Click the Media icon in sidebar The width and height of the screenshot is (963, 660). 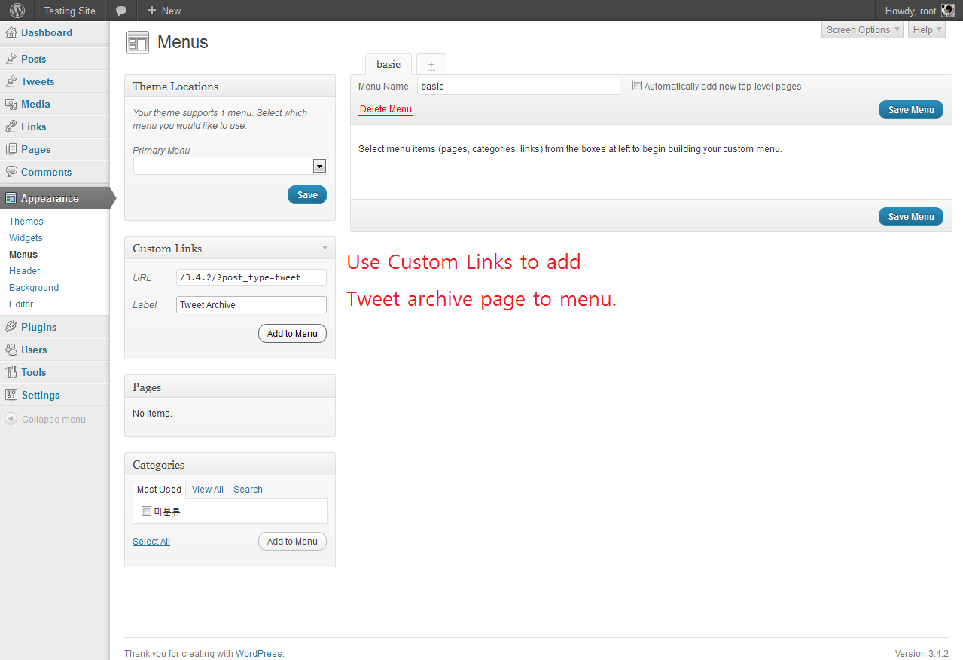click(11, 105)
